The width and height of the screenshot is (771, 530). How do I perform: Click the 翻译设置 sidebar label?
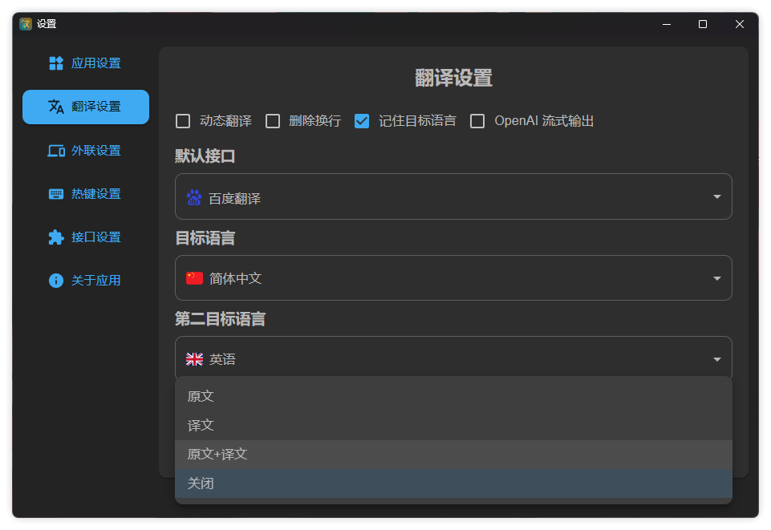[96, 107]
